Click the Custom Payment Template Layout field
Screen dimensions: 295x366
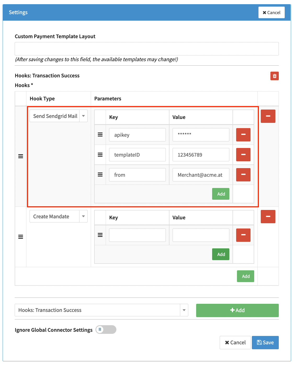tap(146, 49)
